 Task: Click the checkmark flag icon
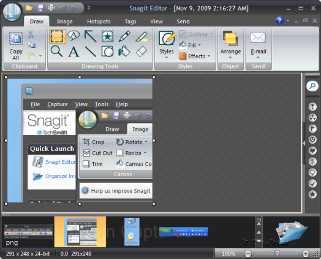point(312,184)
